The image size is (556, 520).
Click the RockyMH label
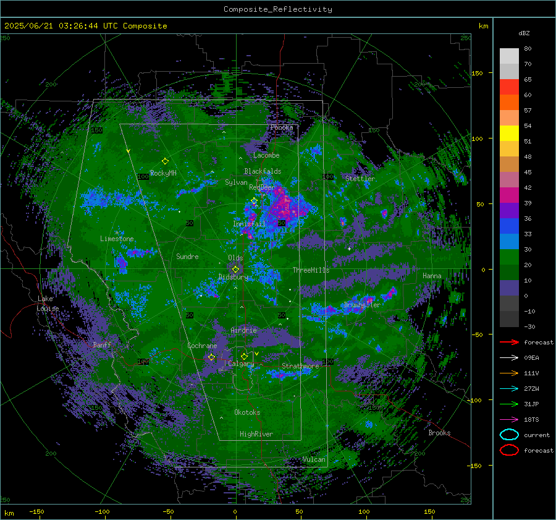coord(163,173)
